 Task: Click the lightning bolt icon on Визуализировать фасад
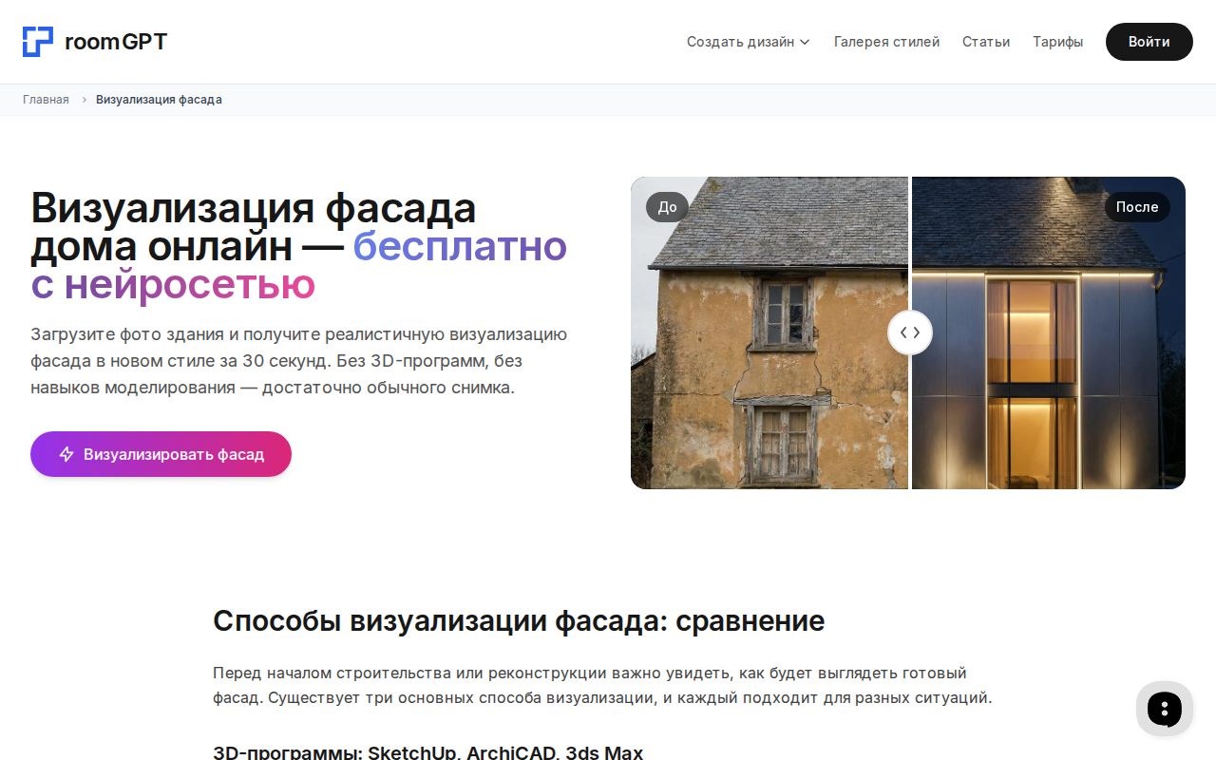66,454
